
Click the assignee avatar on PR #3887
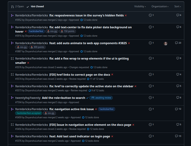tap(166, 43)
